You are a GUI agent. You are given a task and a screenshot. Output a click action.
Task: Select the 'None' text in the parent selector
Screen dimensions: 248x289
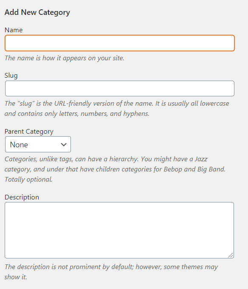point(19,145)
